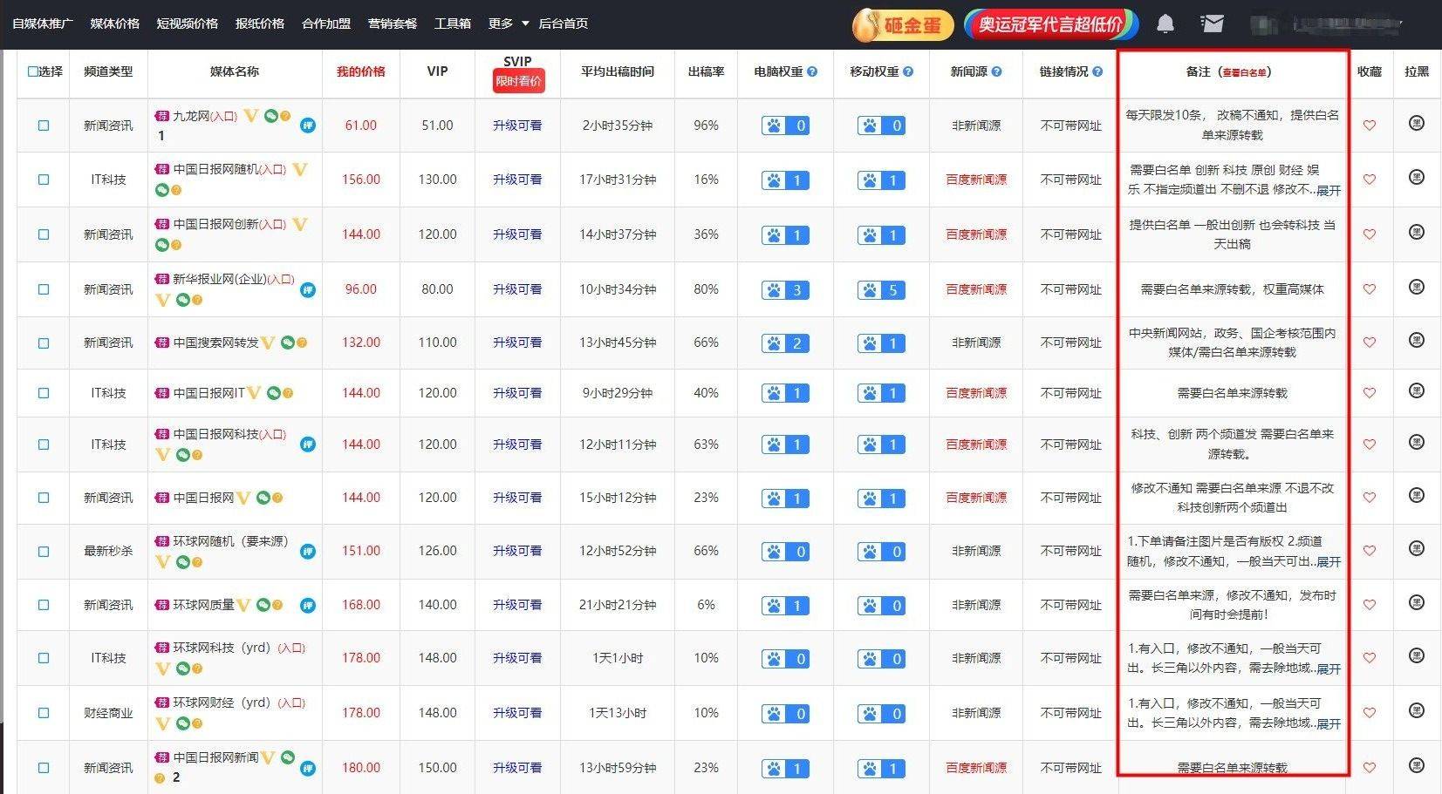Viewport: 1442px width, 794px height.
Task: Go to 后台首页 in top navigation
Action: pyautogui.click(x=564, y=24)
